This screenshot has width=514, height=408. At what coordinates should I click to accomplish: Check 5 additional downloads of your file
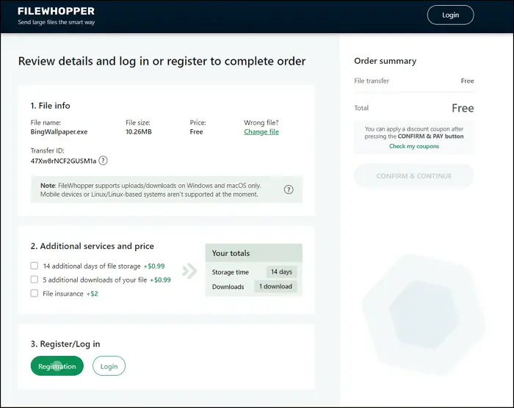pos(34,280)
